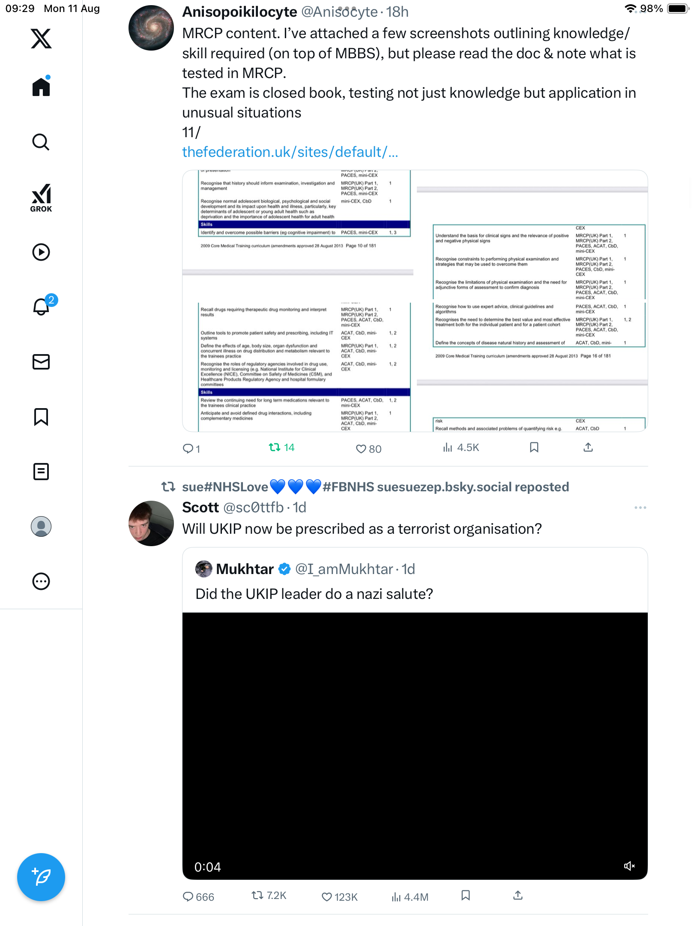Open share options for Scott's post

(518, 895)
